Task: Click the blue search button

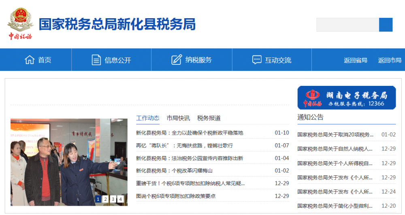Action: coord(386,25)
